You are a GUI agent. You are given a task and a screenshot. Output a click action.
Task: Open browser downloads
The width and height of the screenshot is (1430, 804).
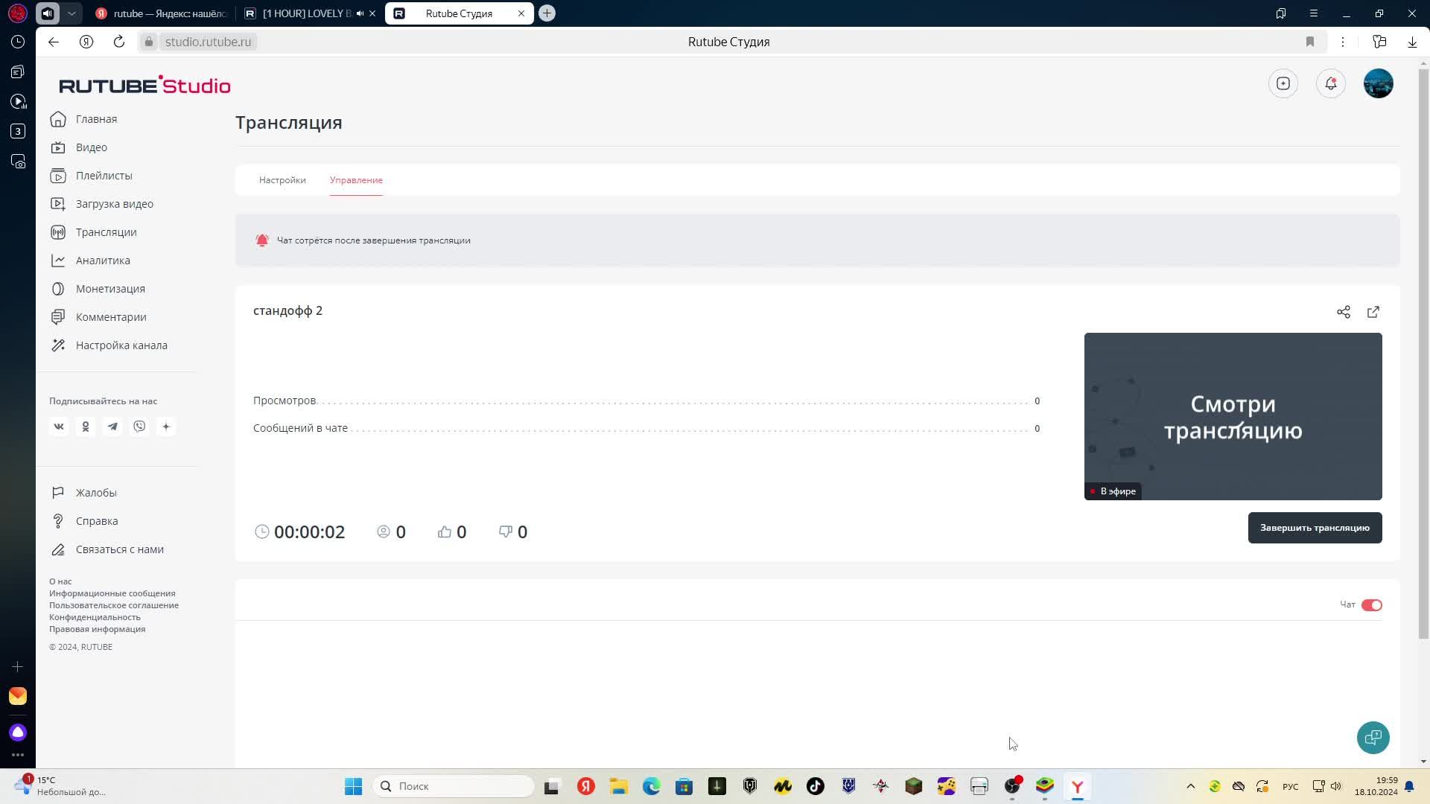[x=1412, y=42]
